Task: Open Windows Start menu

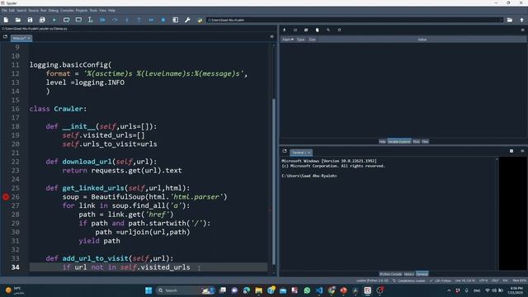Action: click(148, 290)
